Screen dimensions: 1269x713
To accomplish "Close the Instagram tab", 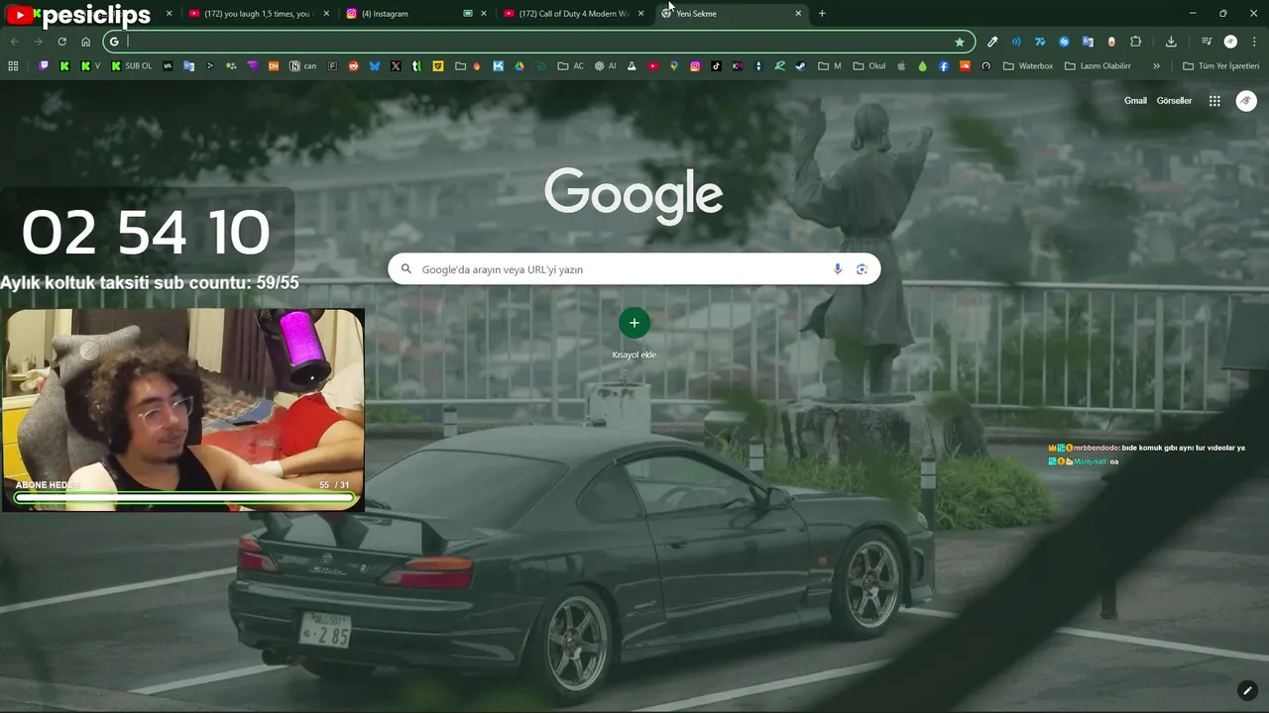I will [484, 14].
